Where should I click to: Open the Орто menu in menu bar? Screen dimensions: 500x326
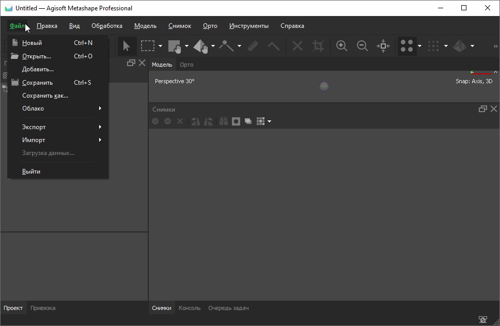[210, 26]
